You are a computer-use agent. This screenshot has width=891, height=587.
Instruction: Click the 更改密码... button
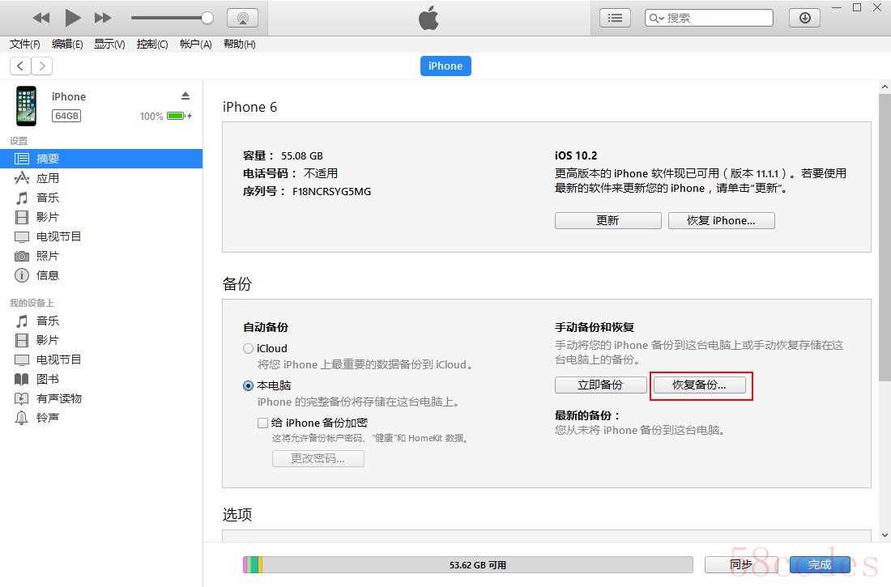tap(318, 458)
